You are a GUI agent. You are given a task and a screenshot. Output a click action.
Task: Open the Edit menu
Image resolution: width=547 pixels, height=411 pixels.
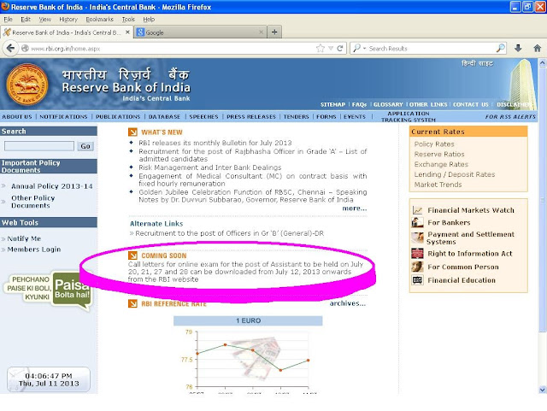(26, 19)
